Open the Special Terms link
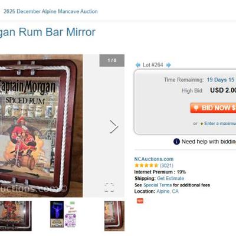Viewport: 236px width, 236px height. point(158,185)
